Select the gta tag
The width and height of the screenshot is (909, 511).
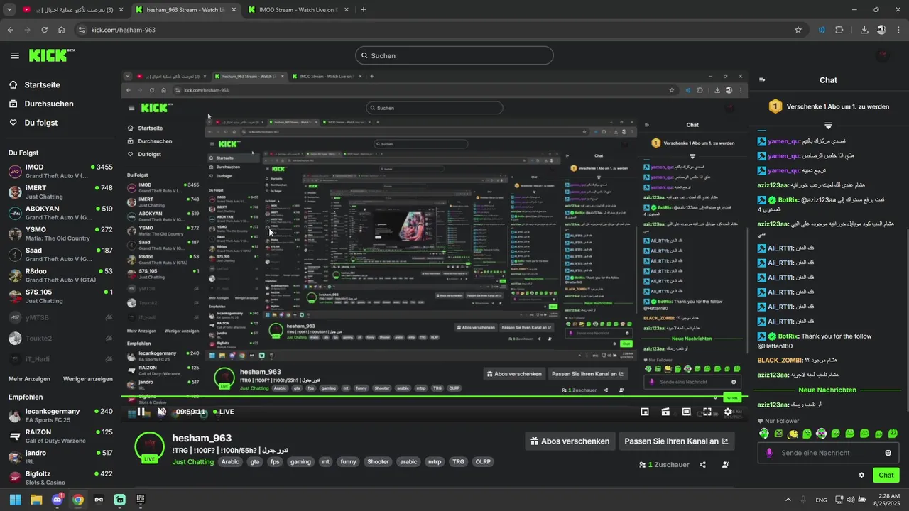coord(255,462)
